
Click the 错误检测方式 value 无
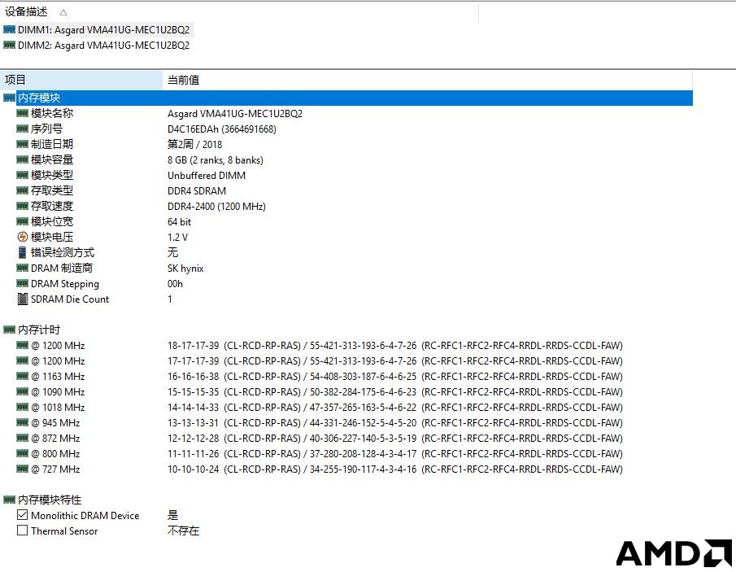coord(172,253)
